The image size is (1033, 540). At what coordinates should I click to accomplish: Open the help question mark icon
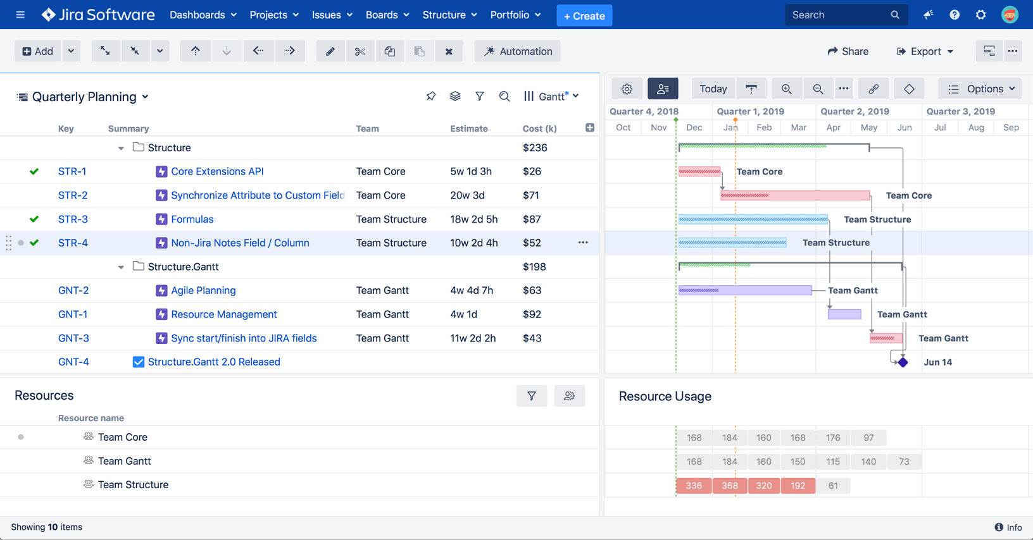[x=955, y=15]
